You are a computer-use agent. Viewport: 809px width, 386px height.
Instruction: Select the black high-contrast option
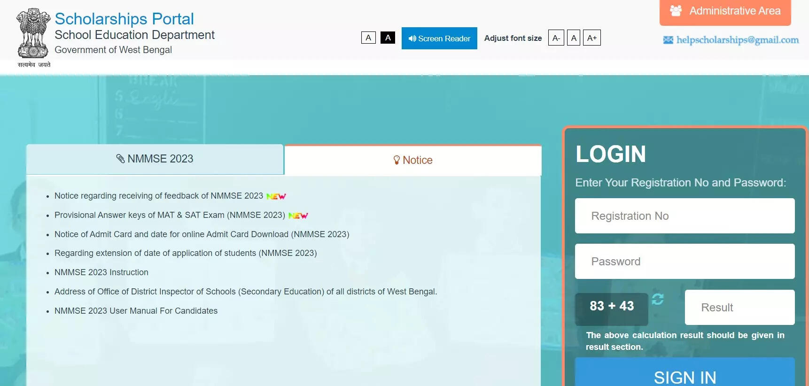[388, 38]
